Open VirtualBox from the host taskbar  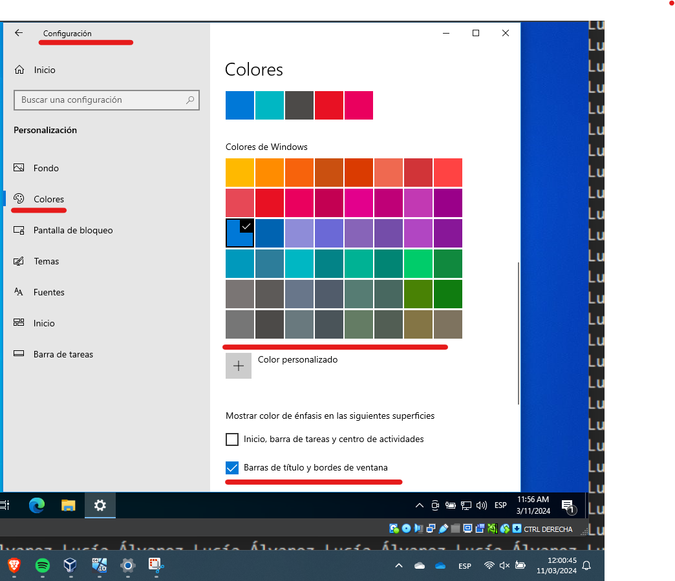(x=69, y=566)
